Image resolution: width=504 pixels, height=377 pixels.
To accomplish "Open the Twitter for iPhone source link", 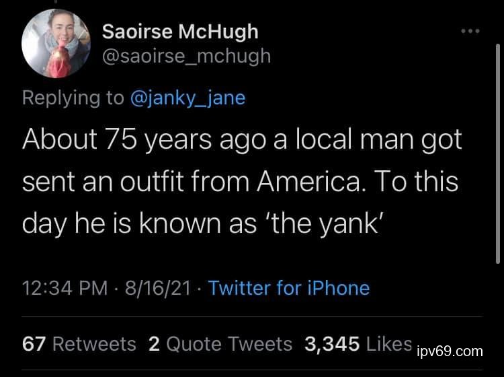I will pos(289,288).
